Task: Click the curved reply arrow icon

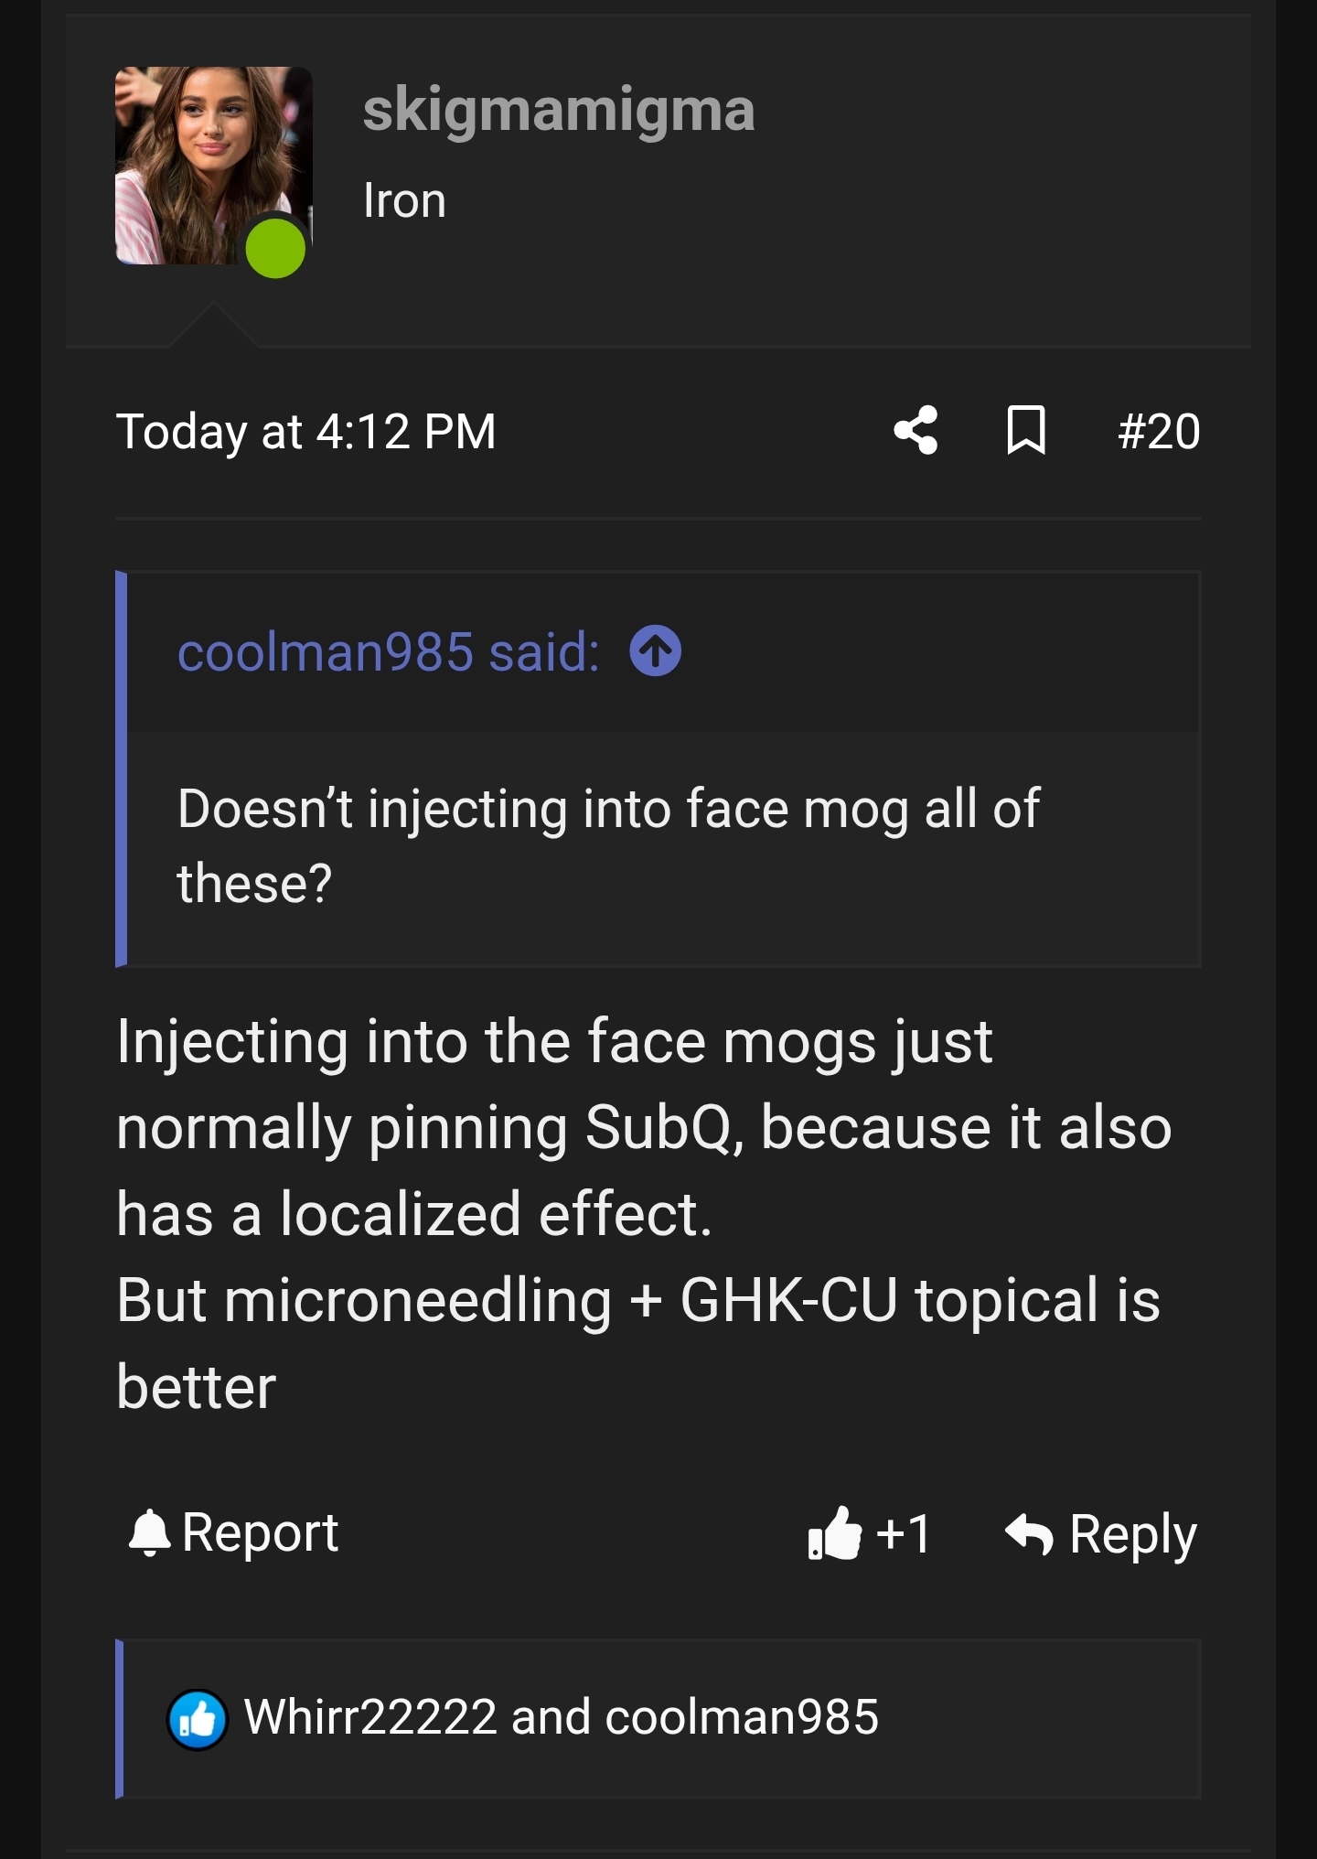Action: (1030, 1533)
